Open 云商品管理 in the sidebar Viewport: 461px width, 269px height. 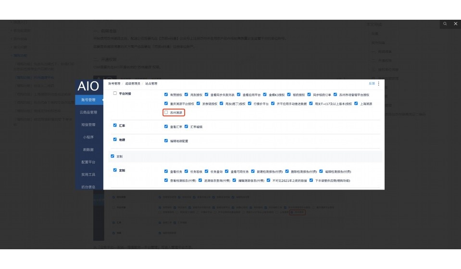[x=88, y=112]
